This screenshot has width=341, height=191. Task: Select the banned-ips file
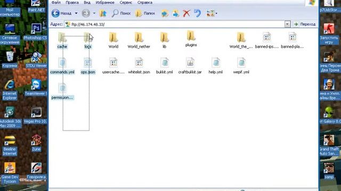point(266,40)
